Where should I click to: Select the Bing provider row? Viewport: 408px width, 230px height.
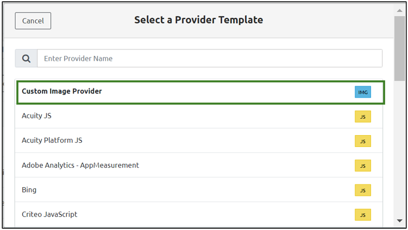click(29, 190)
